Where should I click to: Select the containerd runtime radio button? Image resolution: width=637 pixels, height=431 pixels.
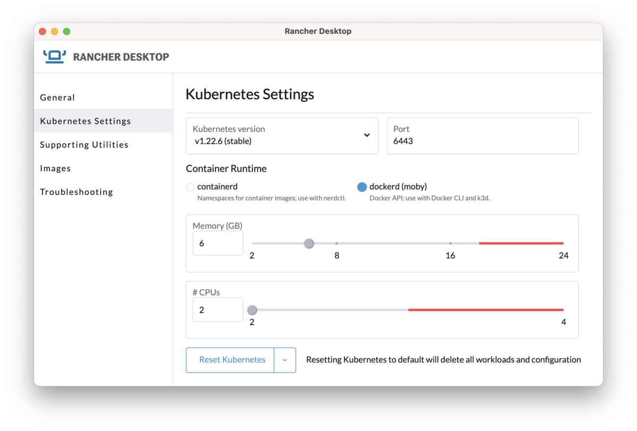pos(190,187)
